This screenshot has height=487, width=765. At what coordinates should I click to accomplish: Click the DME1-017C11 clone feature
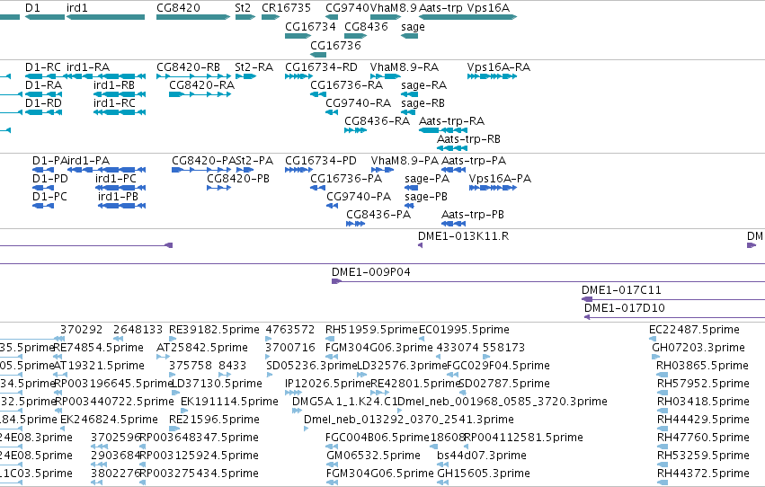(673, 299)
